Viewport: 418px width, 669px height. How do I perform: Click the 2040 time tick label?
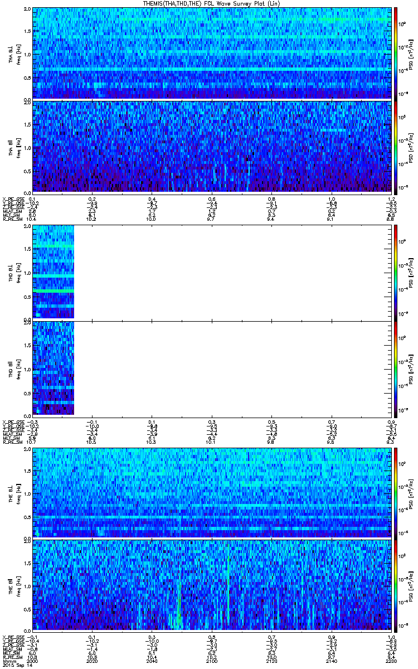coord(152,657)
